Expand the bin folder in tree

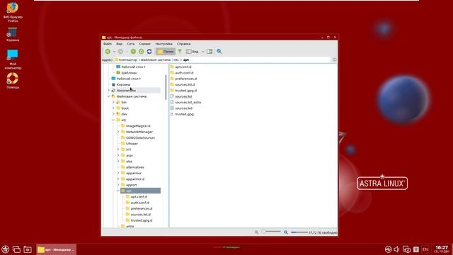coord(113,102)
